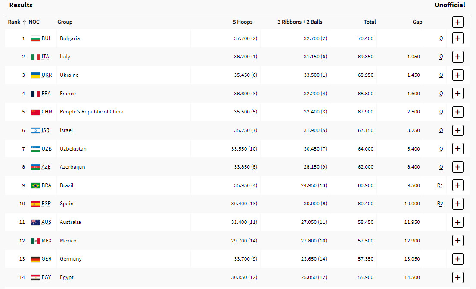Click the GER country code
This screenshot has width=476, height=289.
pos(47,259)
